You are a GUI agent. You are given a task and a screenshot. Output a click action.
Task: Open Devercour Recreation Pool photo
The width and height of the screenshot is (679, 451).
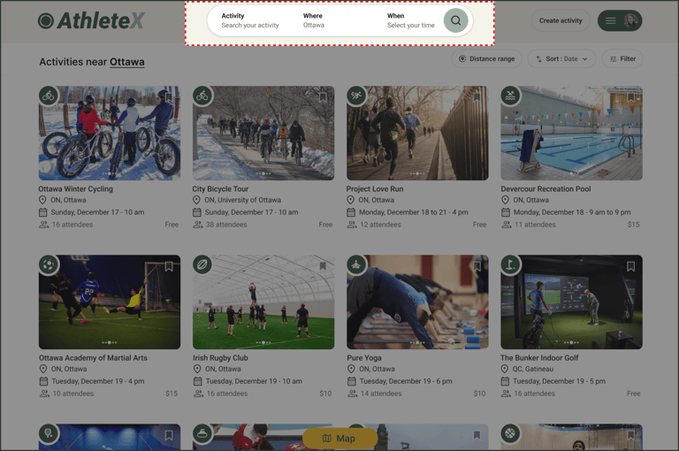572,133
